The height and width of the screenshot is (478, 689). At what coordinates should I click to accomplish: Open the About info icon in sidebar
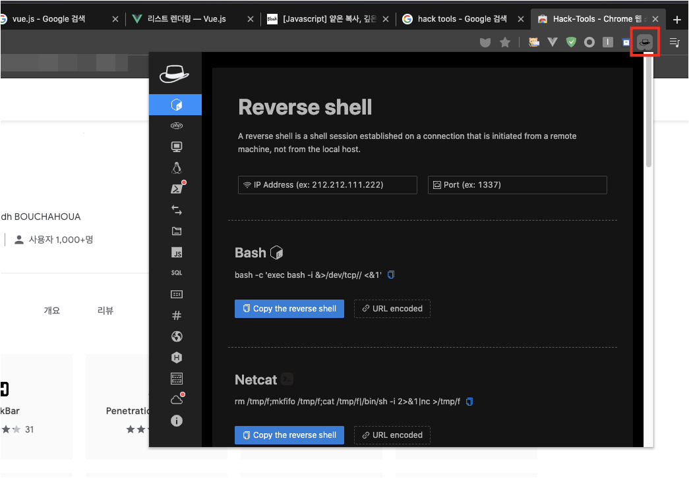[x=176, y=421]
